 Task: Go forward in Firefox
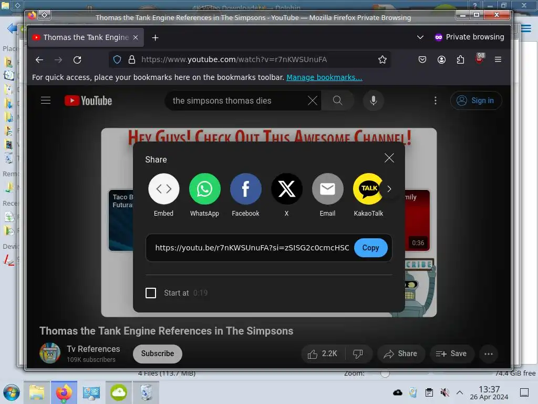click(58, 60)
